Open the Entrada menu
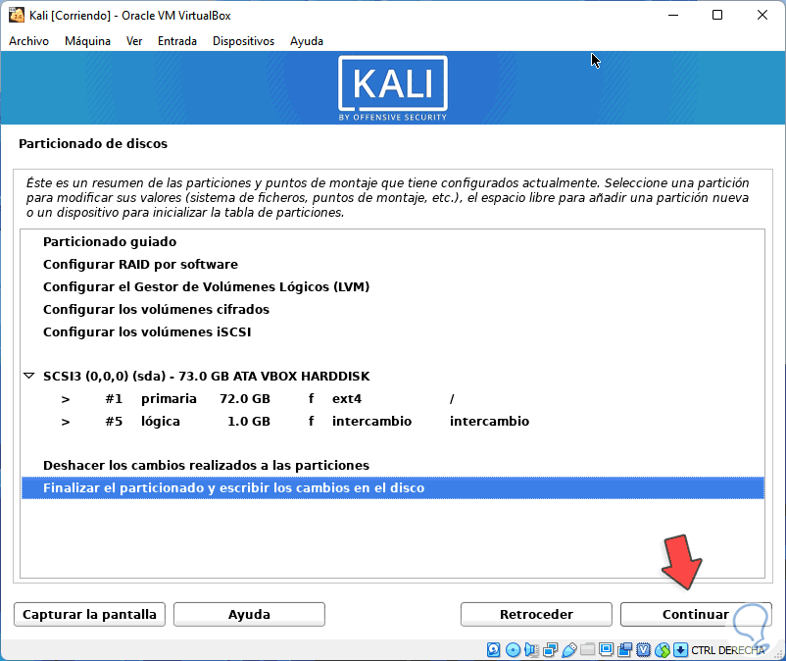Viewport: 786px width, 661px height. point(177,41)
